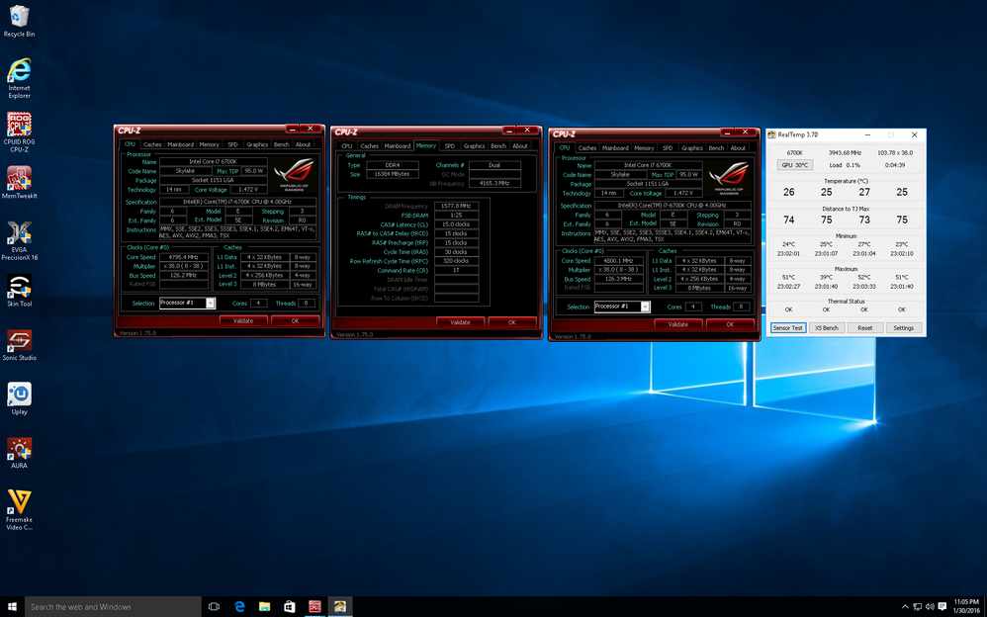
Task: Open the AURA desktop shortcut
Action: pos(19,452)
